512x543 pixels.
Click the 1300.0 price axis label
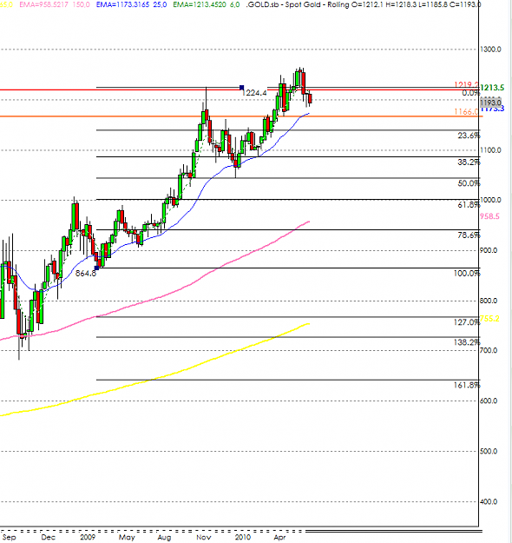click(x=490, y=50)
